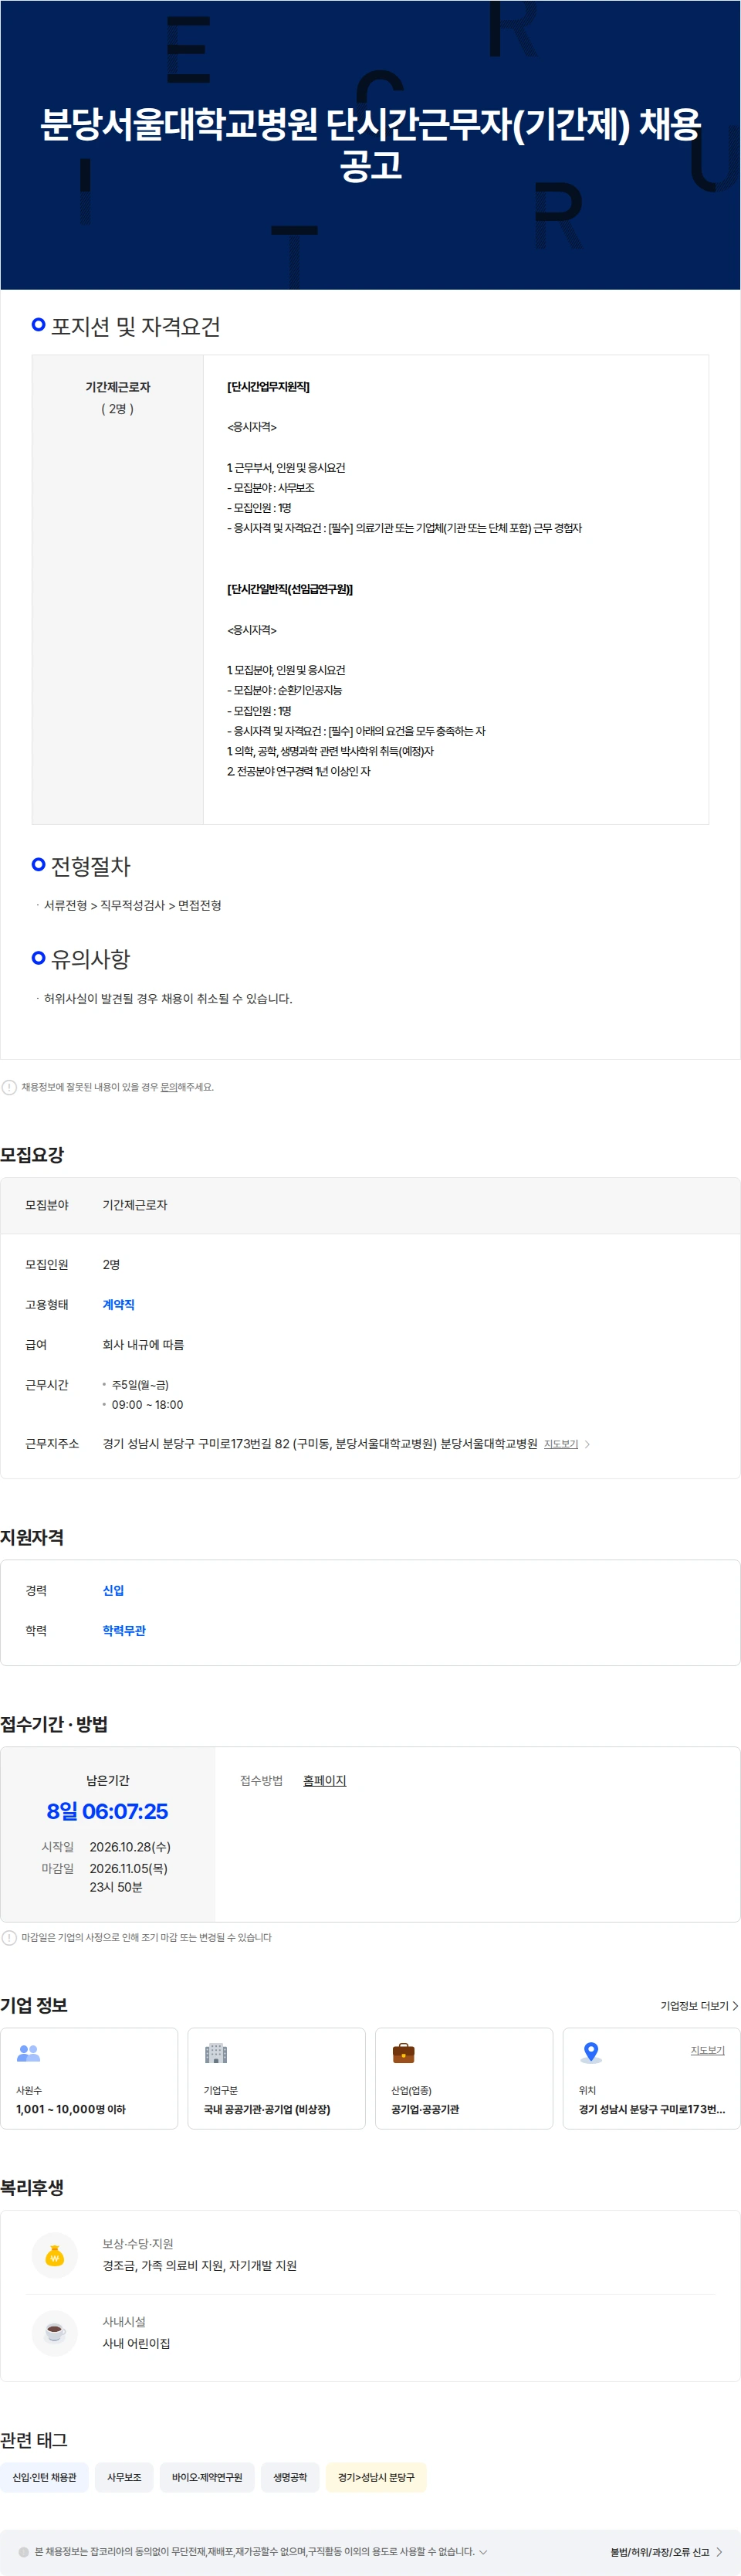Viewport: 741px width, 2576px height.
Task: Click the 사내 어린이집 facility text
Action: click(137, 2343)
